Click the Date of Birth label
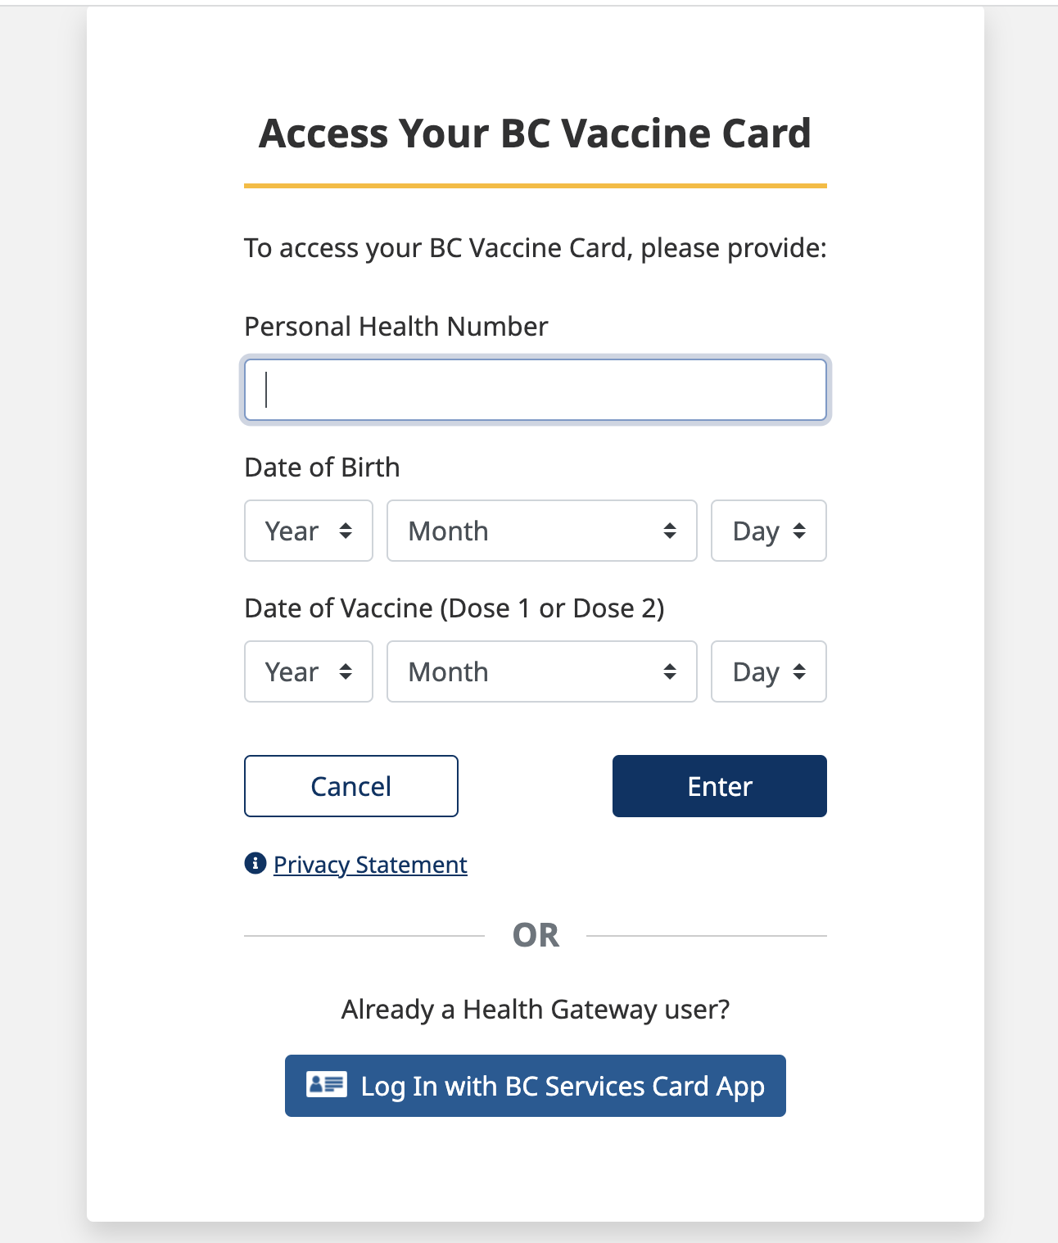The image size is (1058, 1243). click(322, 468)
